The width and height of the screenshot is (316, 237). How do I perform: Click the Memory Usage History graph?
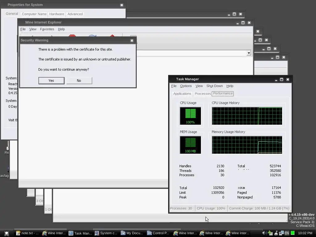point(247,145)
